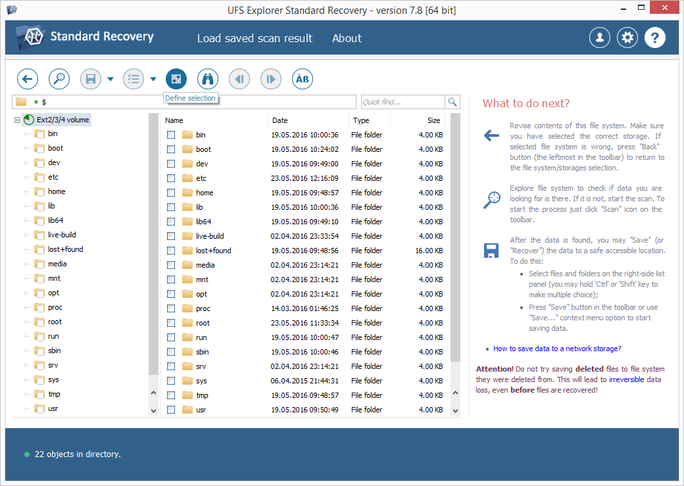
Task: Click the application icon in title bar
Action: click(x=12, y=9)
